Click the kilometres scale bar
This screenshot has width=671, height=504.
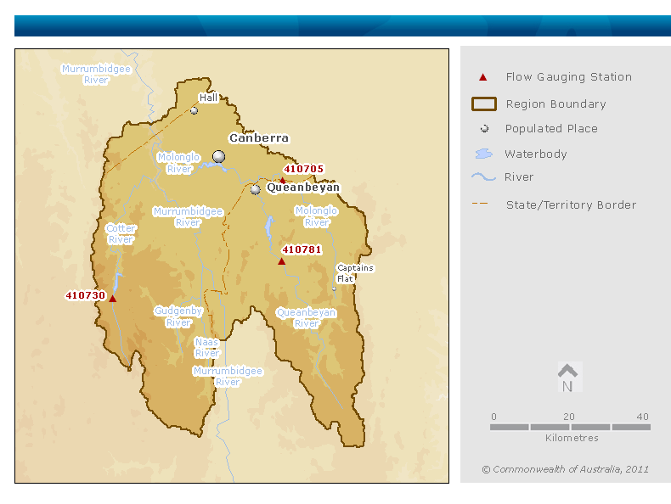pos(571,427)
